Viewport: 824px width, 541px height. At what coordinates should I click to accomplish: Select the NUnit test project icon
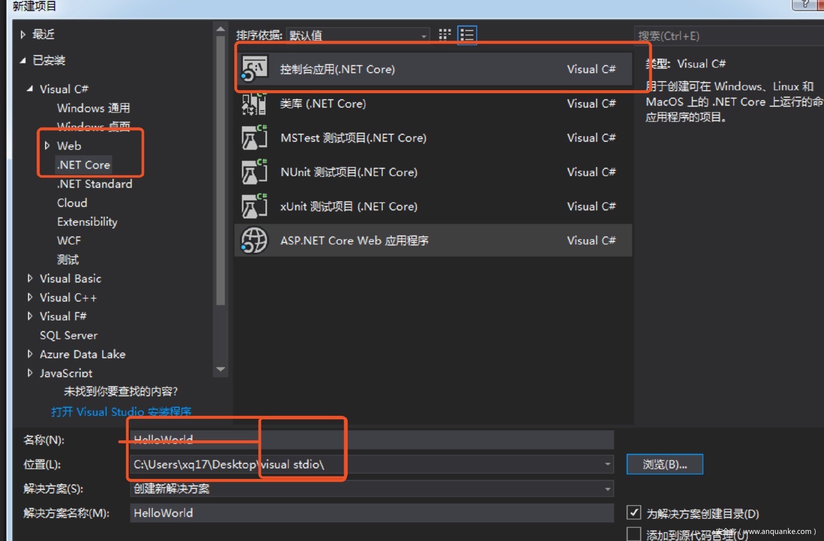(254, 172)
